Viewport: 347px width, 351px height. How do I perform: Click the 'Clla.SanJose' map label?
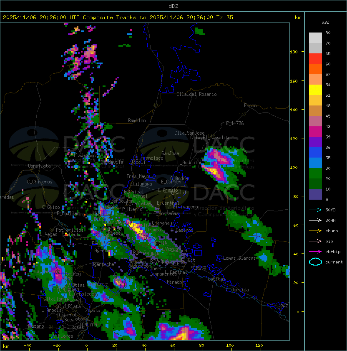[x=189, y=133]
